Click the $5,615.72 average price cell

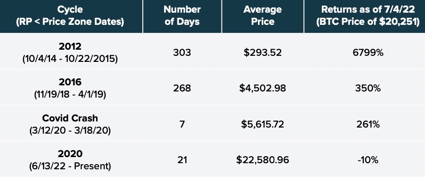tap(263, 124)
